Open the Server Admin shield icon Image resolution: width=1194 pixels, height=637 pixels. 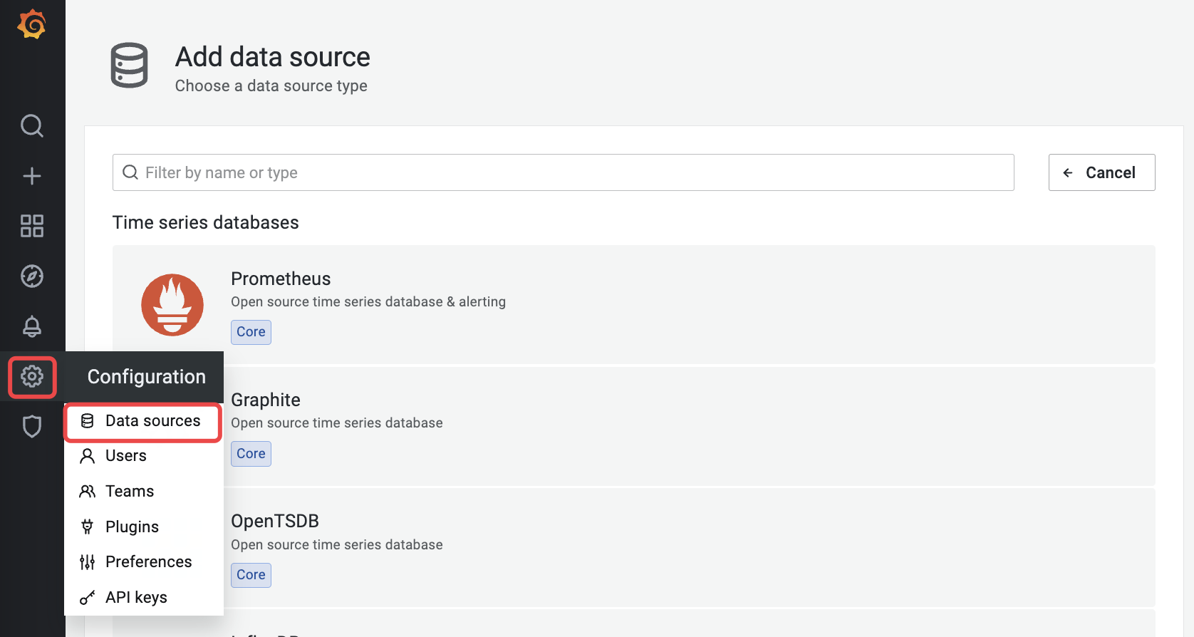tap(32, 426)
